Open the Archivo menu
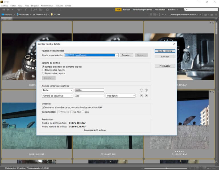The image size is (219, 170). [x=5, y=6]
